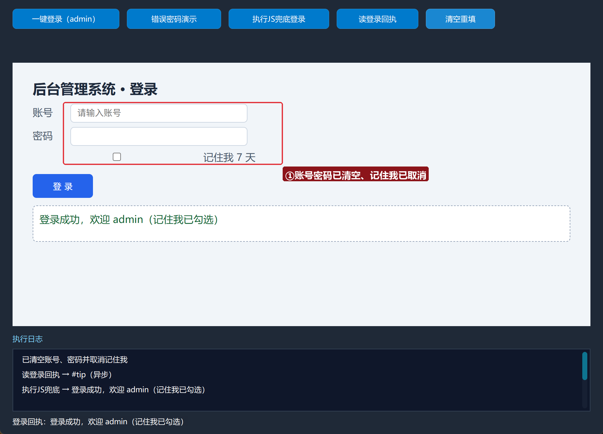Tick the 记住我 7 天 checkbox
Screen dimensions: 603x434
click(117, 157)
